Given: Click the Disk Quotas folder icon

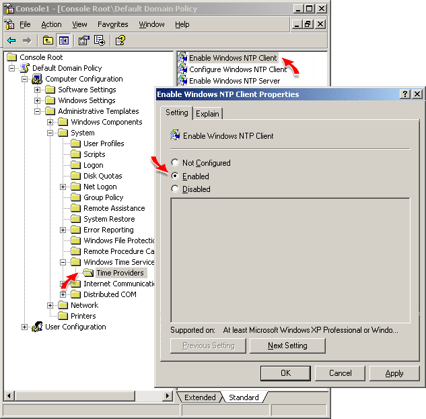Looking at the screenshot, I should click(x=76, y=176).
